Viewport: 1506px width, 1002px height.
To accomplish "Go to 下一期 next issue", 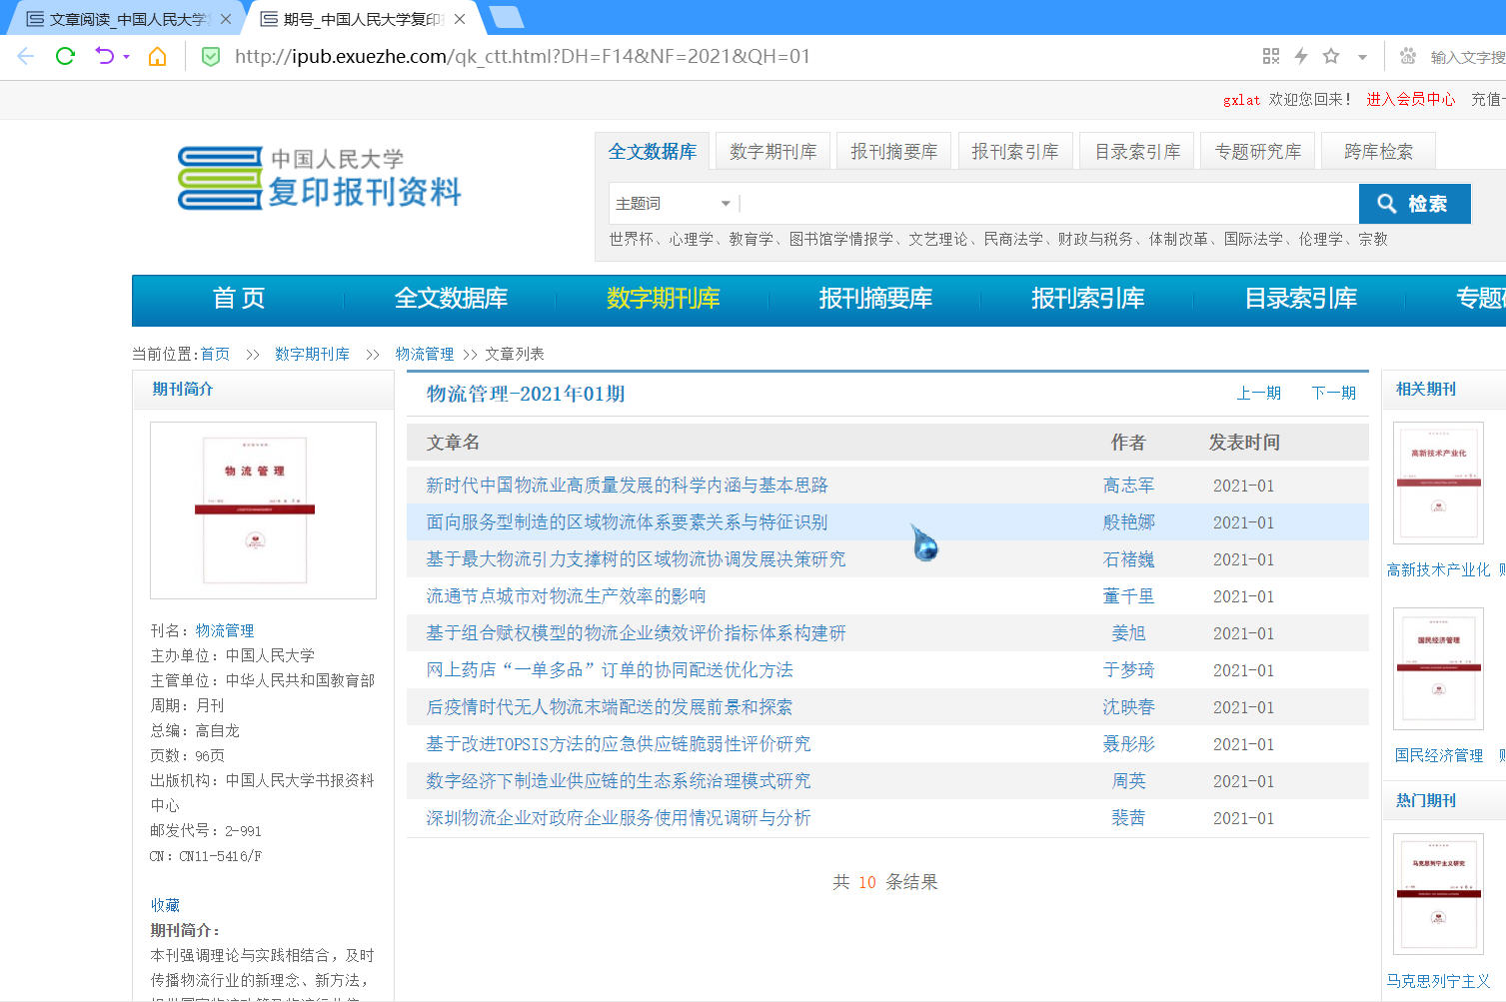I will (1333, 393).
